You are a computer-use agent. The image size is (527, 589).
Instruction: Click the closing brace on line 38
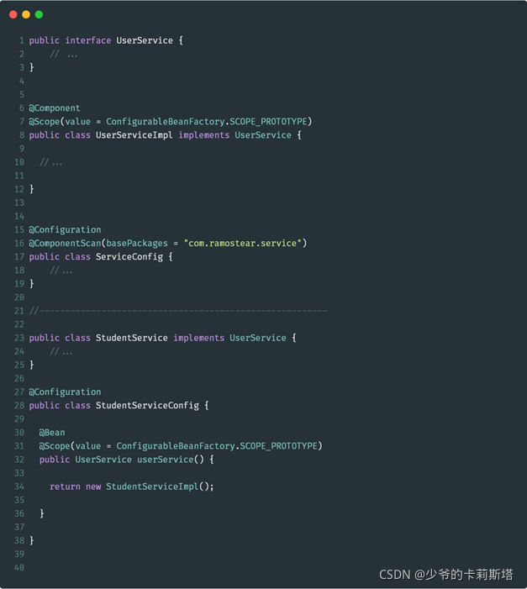click(x=32, y=541)
